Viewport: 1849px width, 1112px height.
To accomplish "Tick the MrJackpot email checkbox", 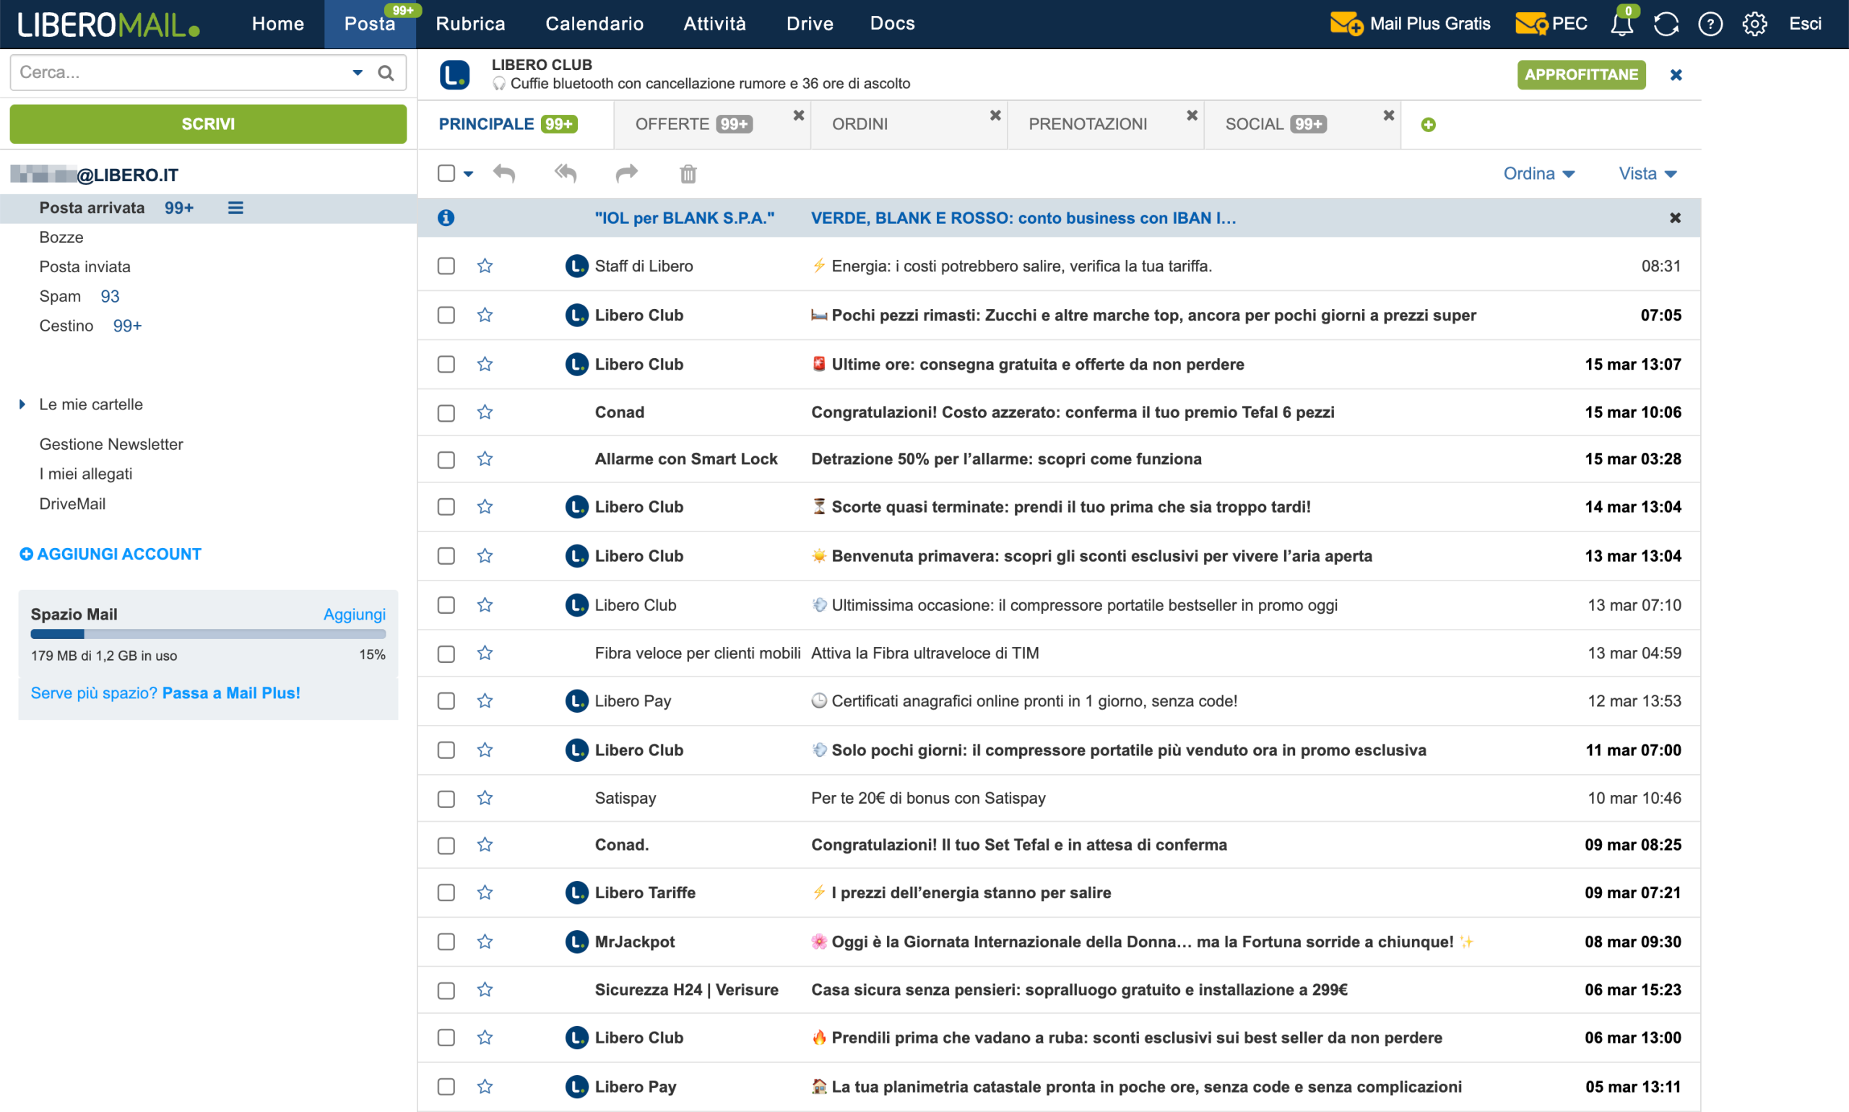I will coord(446,942).
